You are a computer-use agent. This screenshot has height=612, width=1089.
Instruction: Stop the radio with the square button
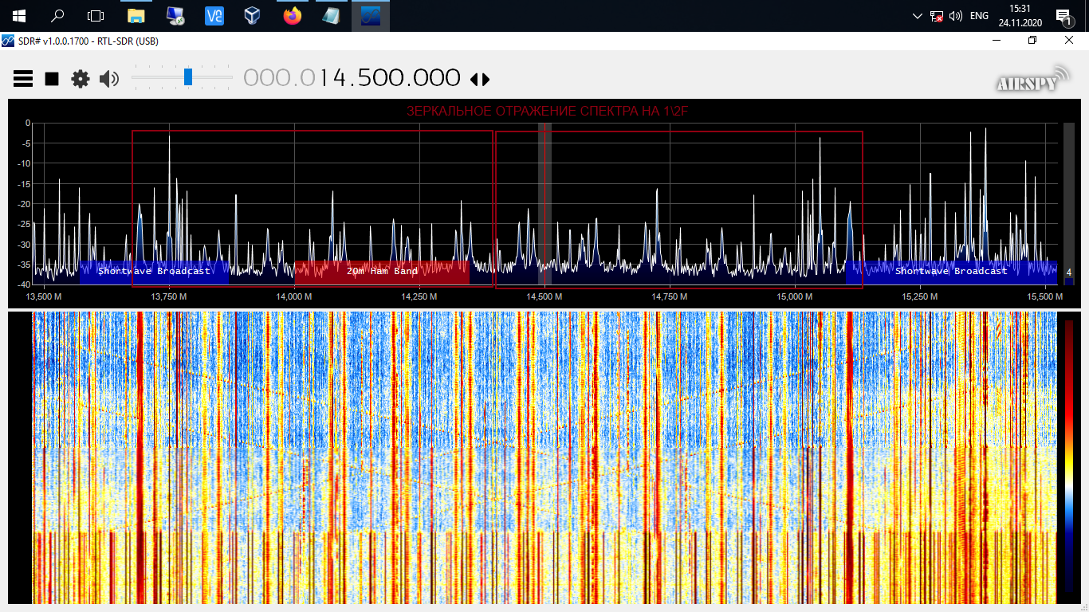click(x=52, y=78)
